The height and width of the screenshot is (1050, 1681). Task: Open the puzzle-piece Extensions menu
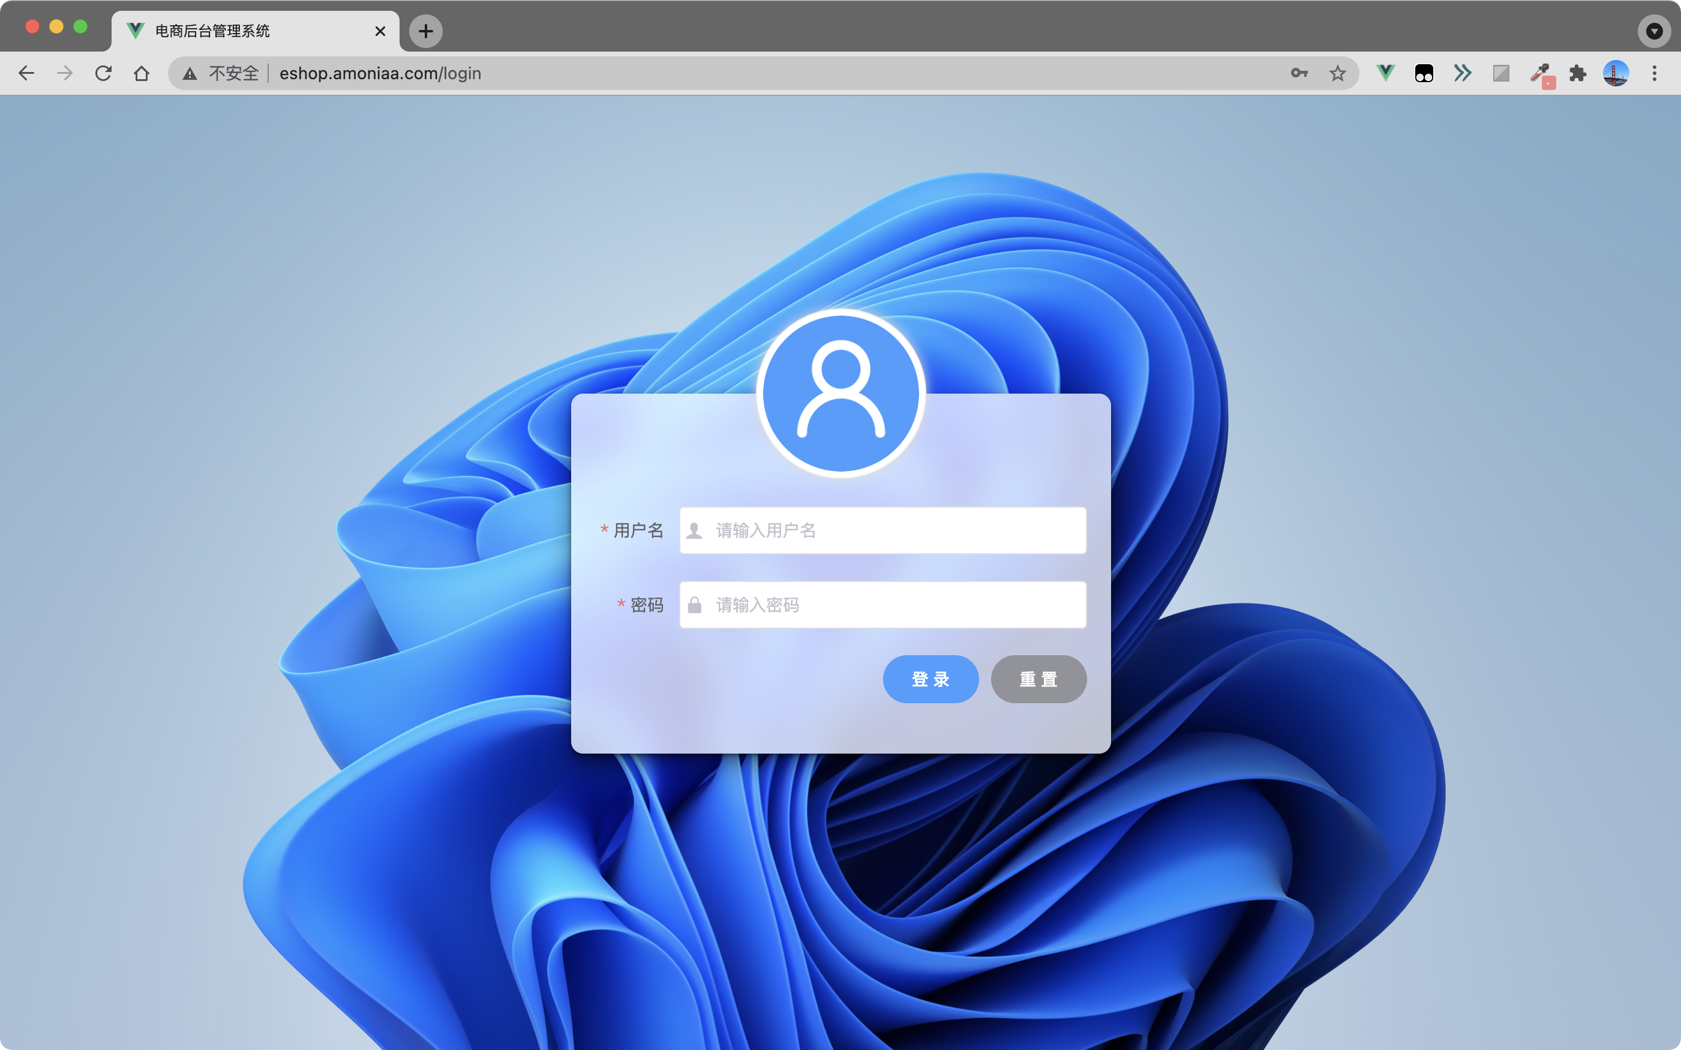(1578, 73)
